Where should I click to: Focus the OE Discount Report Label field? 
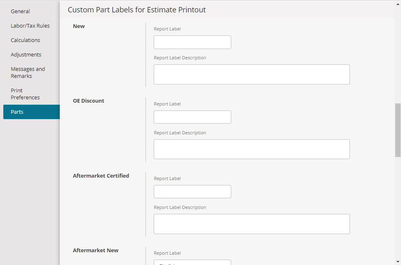192,117
